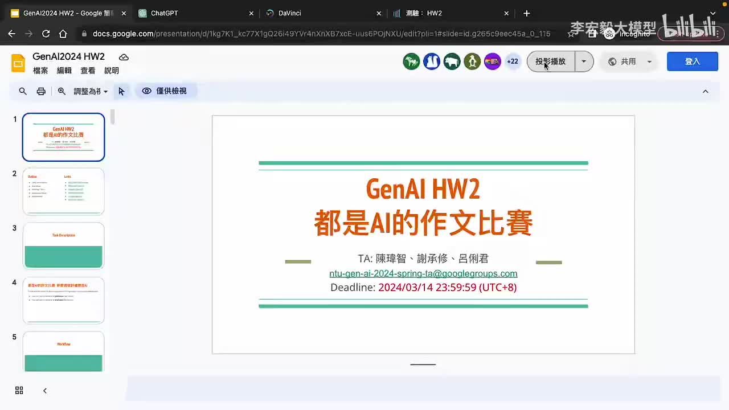Click the blue anonymous collaborator avatar
This screenshot has height=410, width=729.
click(x=432, y=61)
